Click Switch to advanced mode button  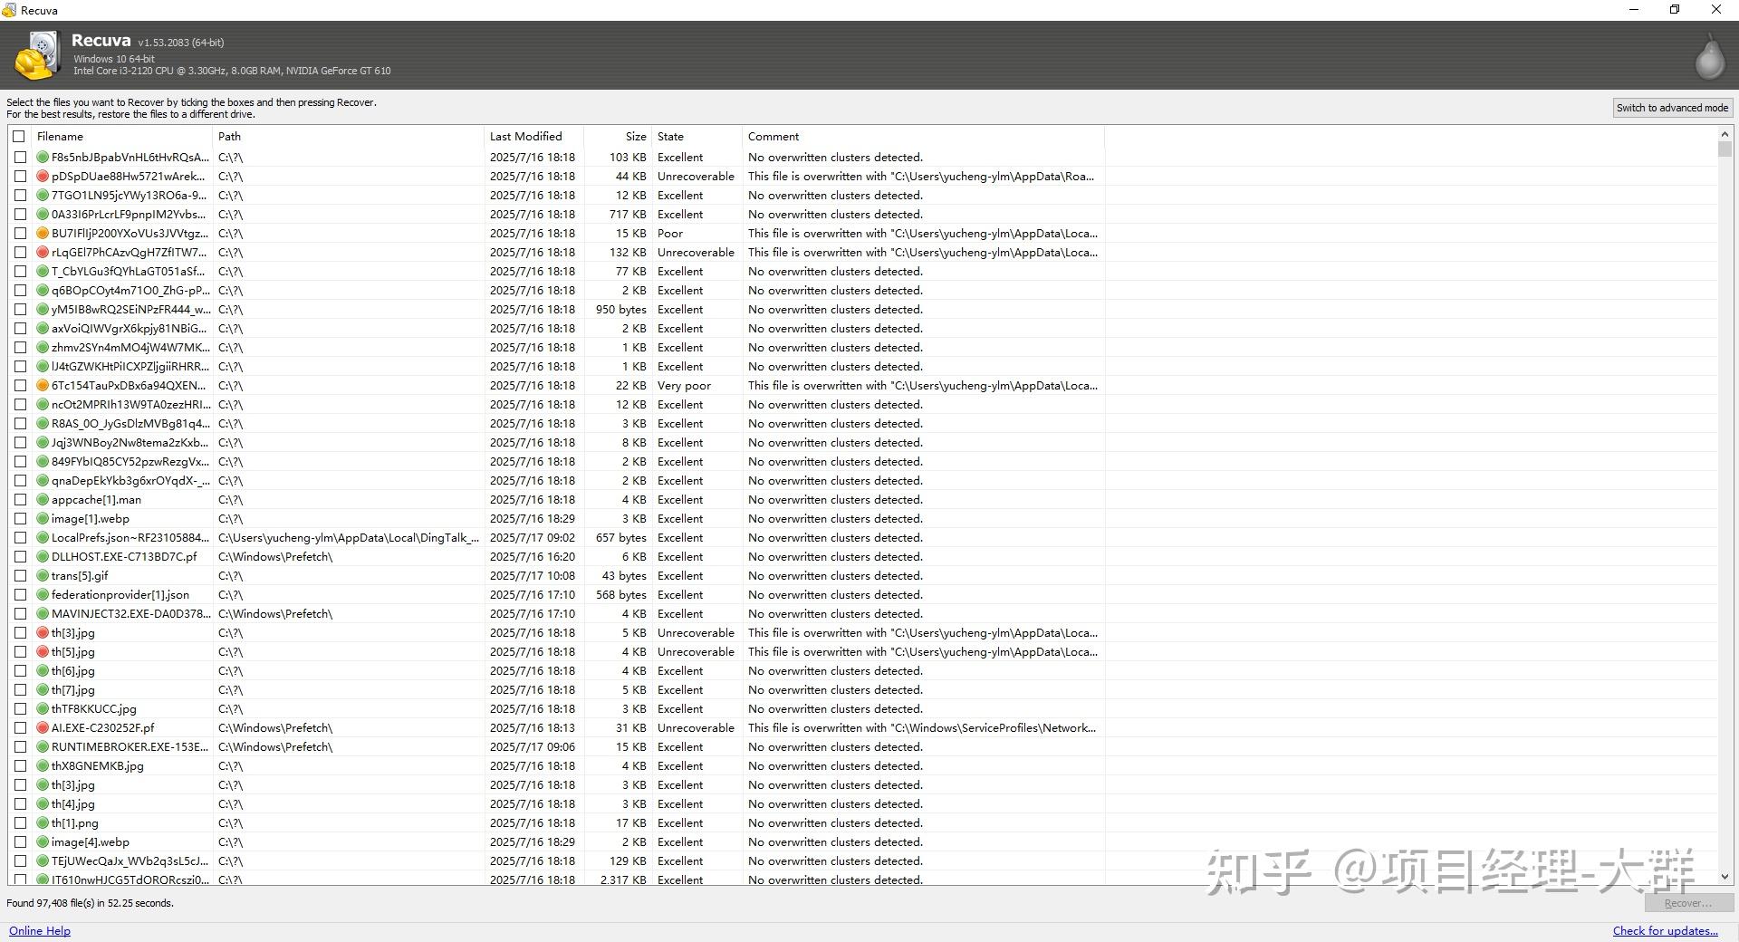(x=1672, y=107)
